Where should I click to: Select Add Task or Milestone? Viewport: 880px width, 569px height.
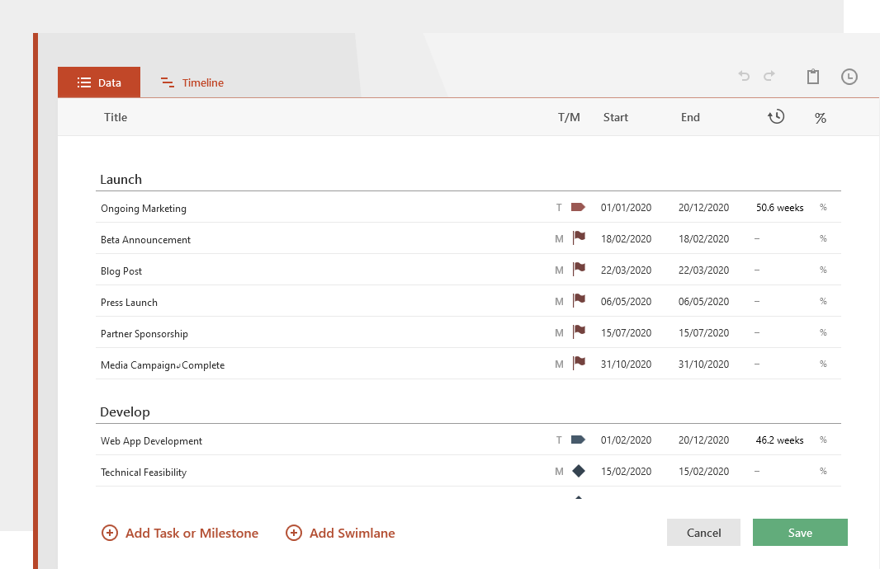coord(179,533)
